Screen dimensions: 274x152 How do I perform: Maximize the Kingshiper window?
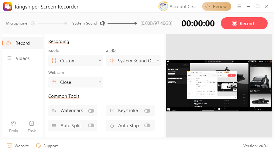click(x=257, y=6)
